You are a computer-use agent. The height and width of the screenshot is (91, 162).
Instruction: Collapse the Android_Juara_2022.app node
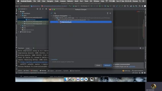53,18
